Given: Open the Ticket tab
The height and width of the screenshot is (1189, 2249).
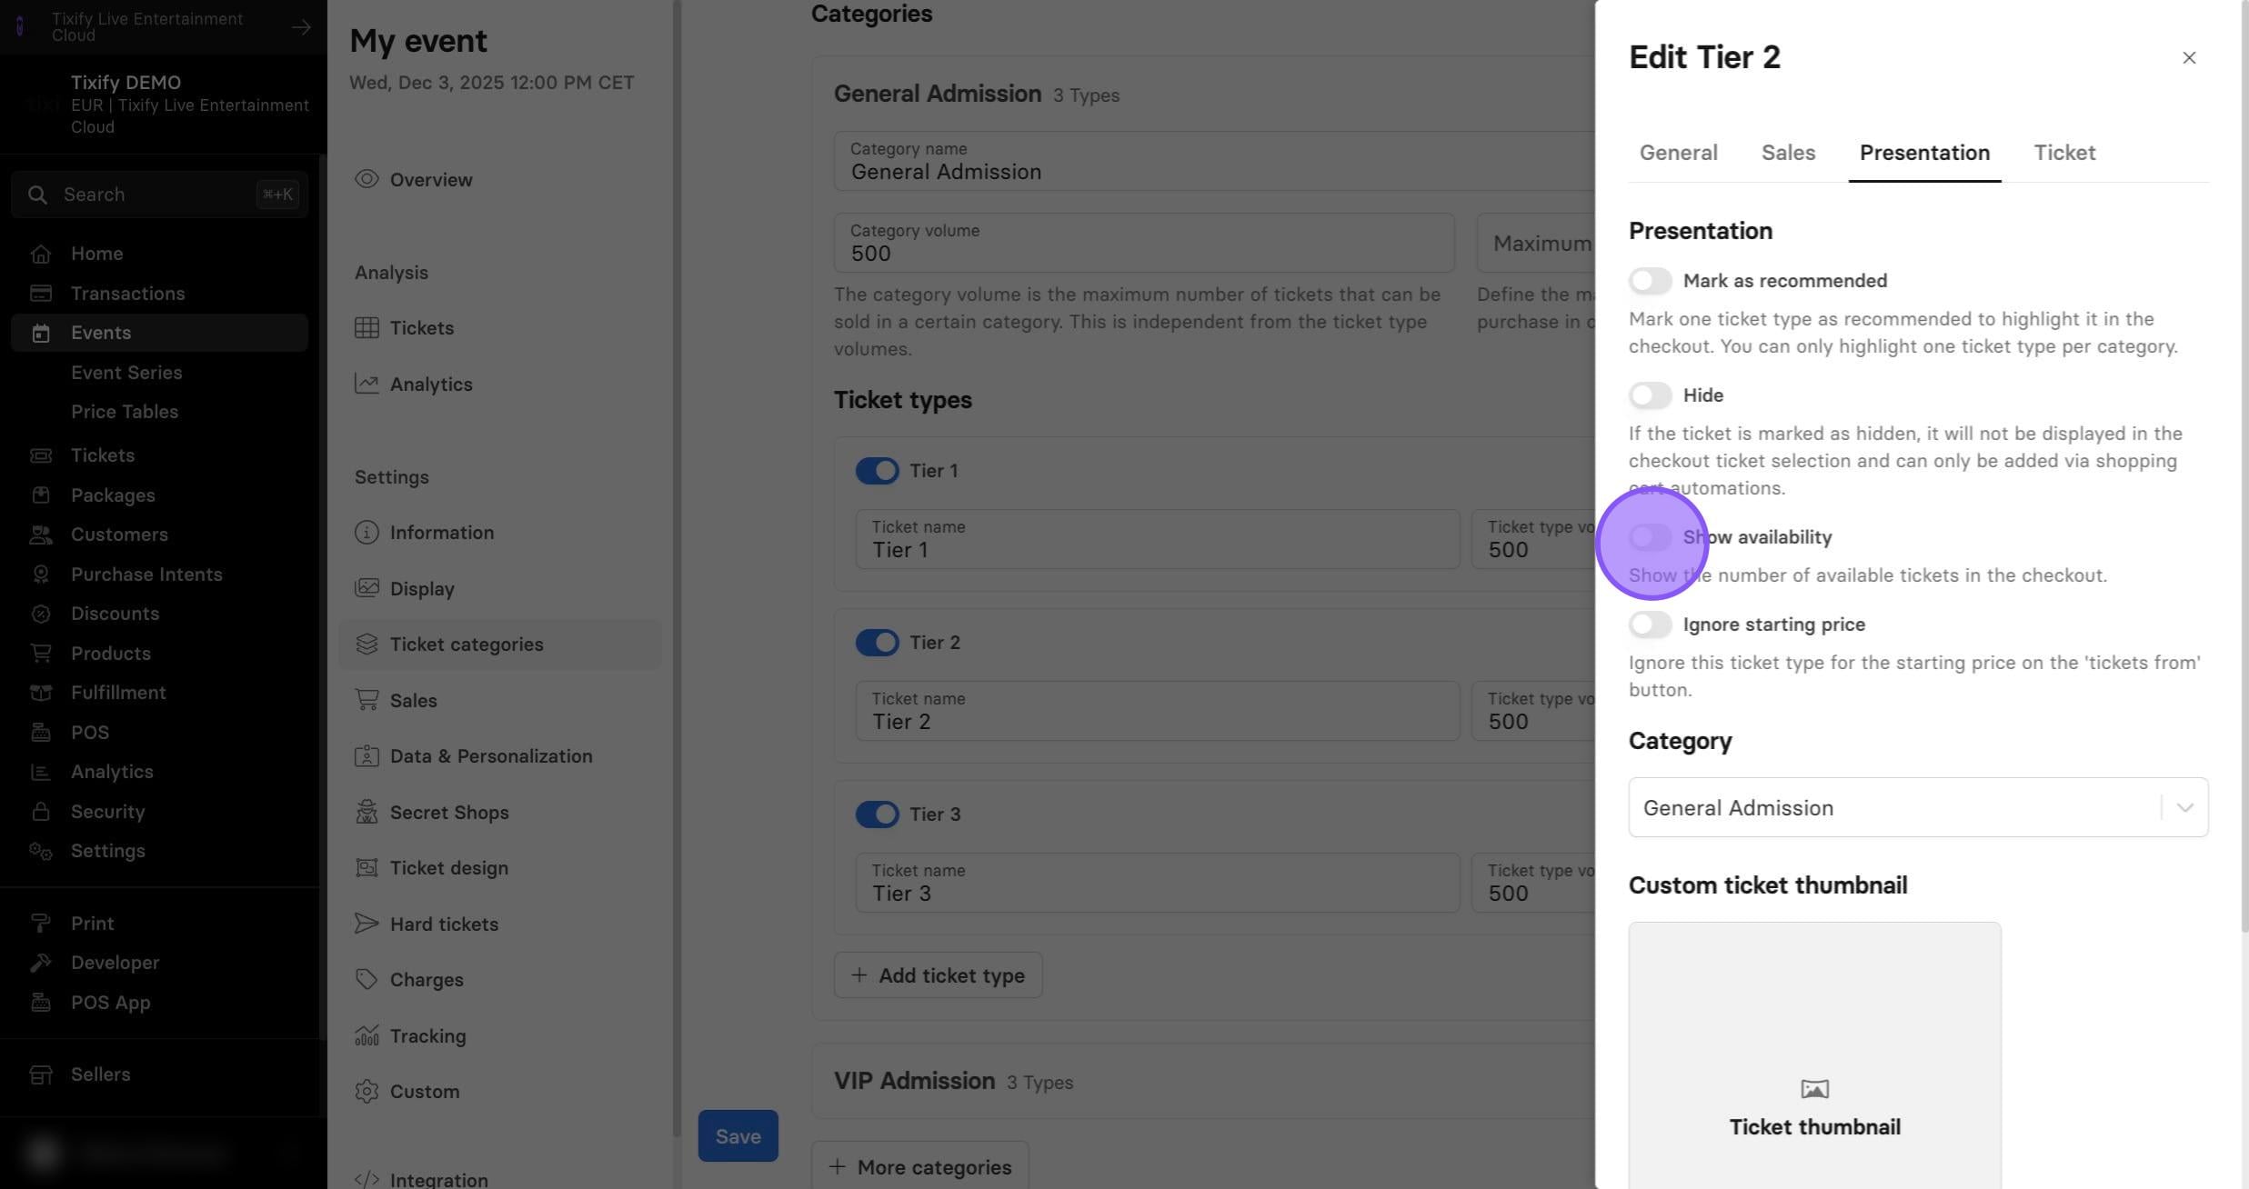Looking at the screenshot, I should click(2064, 153).
